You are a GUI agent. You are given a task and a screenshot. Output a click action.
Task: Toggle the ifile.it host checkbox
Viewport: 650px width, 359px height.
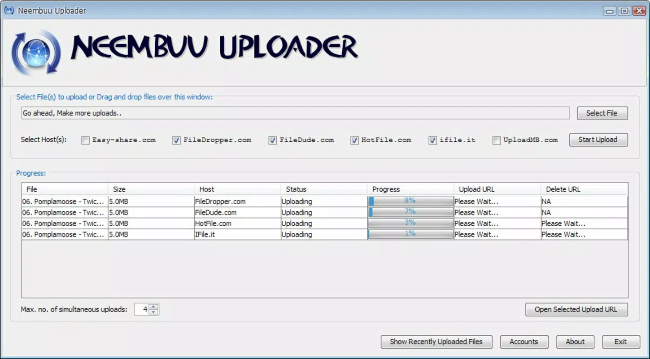click(x=432, y=140)
